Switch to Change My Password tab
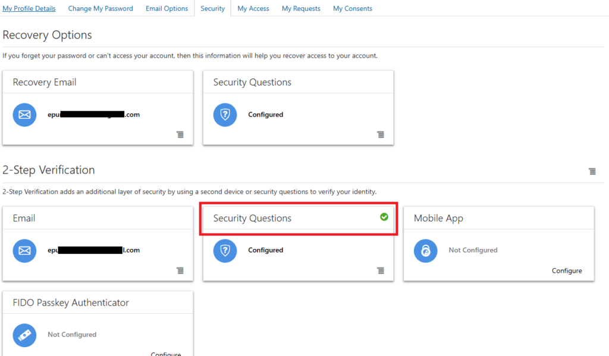Image resolution: width=609 pixels, height=356 pixels. coord(101,8)
